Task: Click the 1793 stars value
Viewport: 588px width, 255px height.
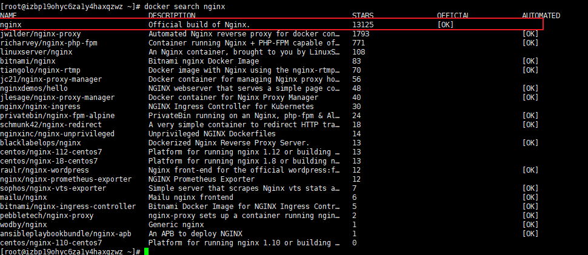Action: pyautogui.click(x=361, y=34)
